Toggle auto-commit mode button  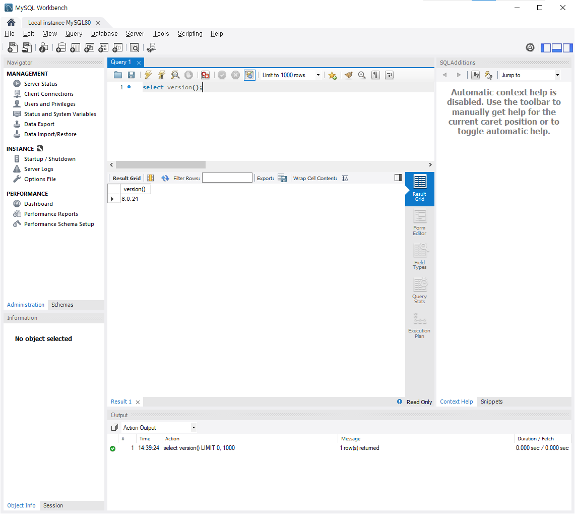point(249,75)
